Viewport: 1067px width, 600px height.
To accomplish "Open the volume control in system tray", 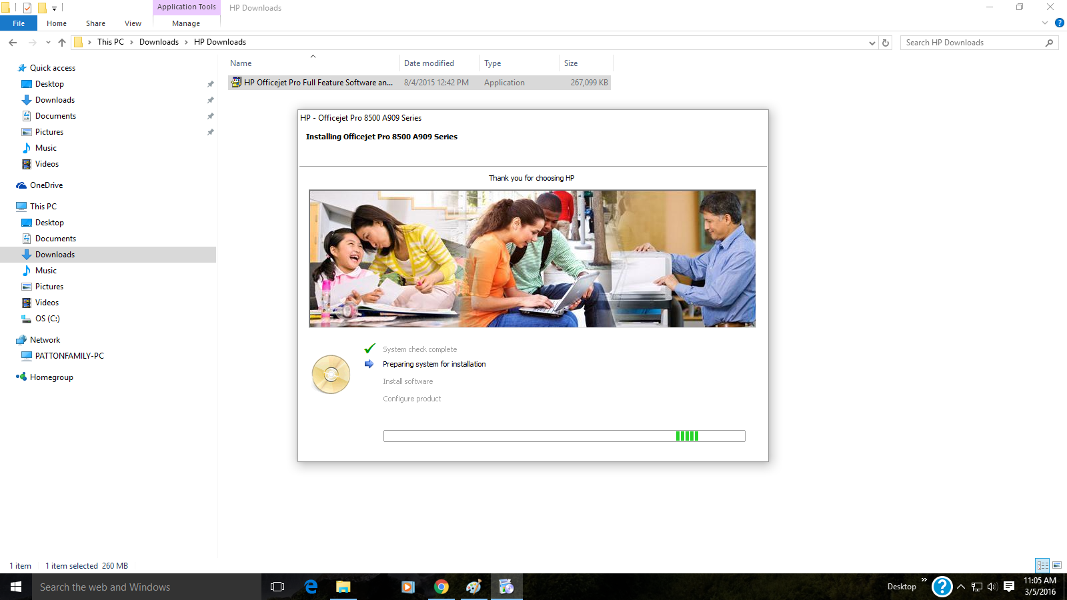I will (x=992, y=587).
